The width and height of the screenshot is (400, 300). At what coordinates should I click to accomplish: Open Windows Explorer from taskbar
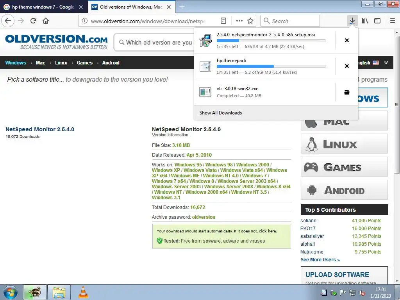(59, 292)
